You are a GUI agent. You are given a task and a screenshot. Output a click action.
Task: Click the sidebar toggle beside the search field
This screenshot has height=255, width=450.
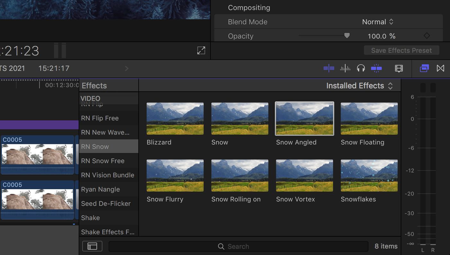(x=92, y=246)
